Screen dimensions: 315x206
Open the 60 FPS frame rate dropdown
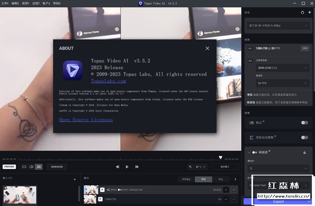click(x=283, y=83)
